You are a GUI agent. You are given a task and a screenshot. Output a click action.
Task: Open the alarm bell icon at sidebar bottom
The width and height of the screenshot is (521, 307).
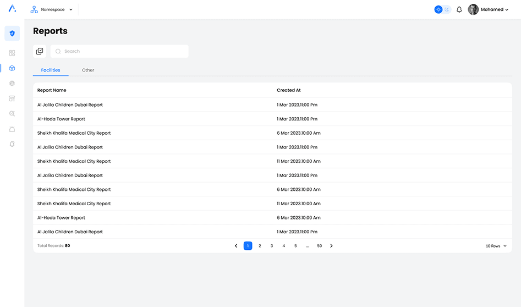point(12,144)
